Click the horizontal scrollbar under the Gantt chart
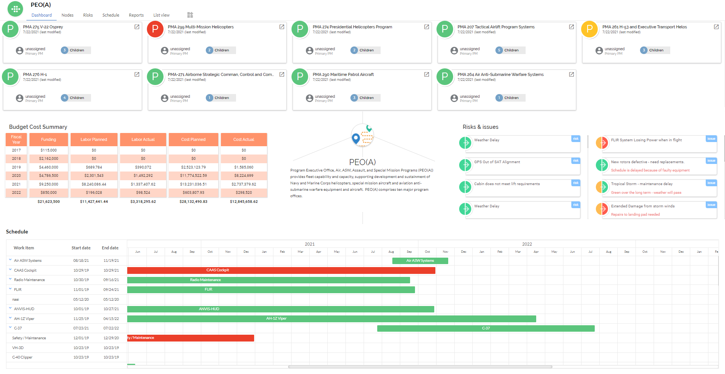 [x=420, y=367]
